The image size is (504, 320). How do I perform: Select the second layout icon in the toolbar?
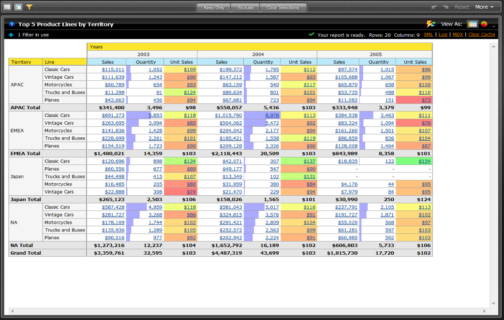point(18,7)
